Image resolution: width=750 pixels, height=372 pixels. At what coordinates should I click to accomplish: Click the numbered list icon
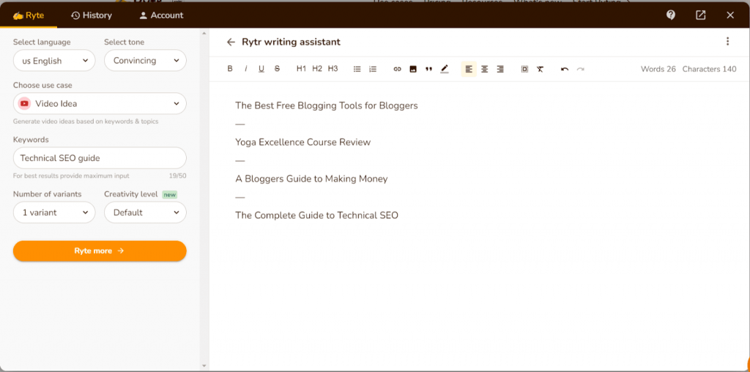pos(373,69)
